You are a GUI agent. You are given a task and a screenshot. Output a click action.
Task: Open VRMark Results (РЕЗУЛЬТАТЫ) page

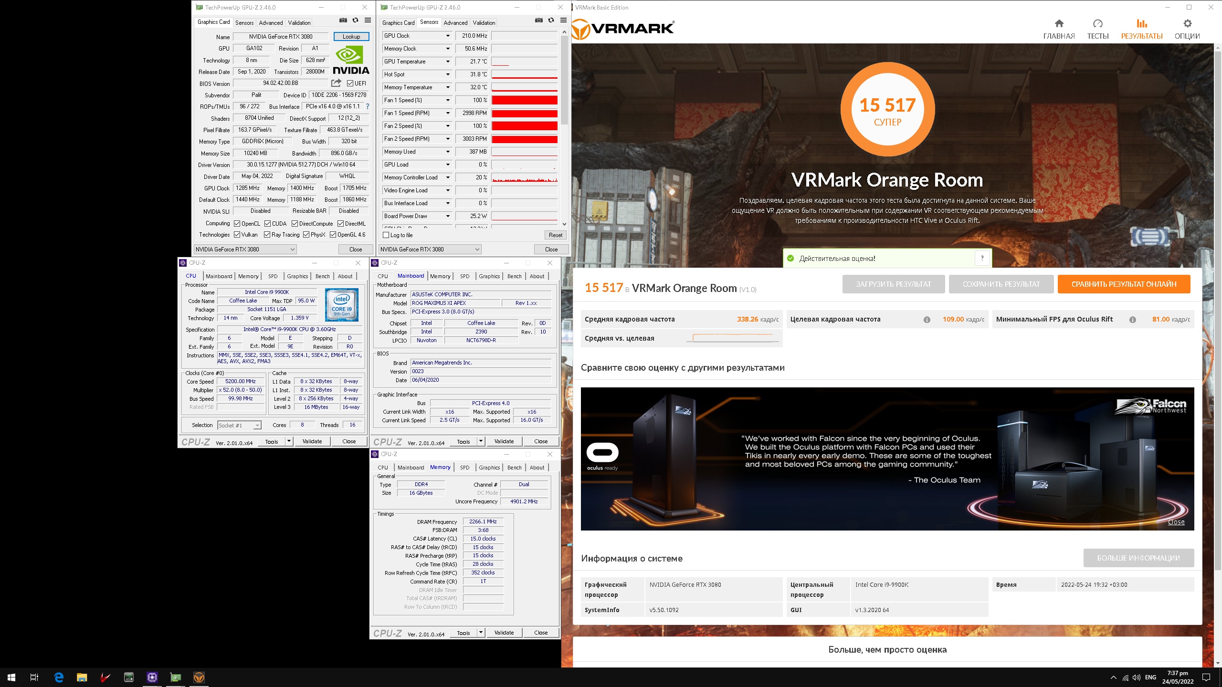pos(1141,29)
